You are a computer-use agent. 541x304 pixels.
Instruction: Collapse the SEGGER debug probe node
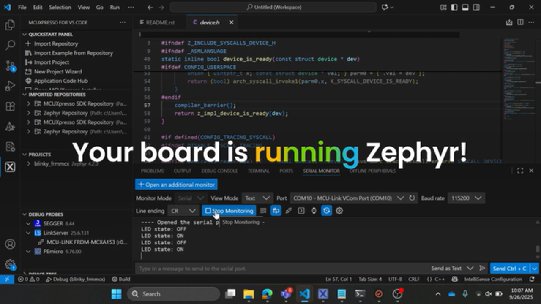[28, 223]
